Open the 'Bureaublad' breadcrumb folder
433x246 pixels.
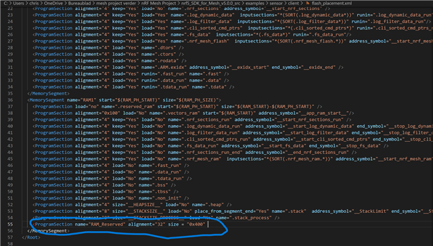80,3
